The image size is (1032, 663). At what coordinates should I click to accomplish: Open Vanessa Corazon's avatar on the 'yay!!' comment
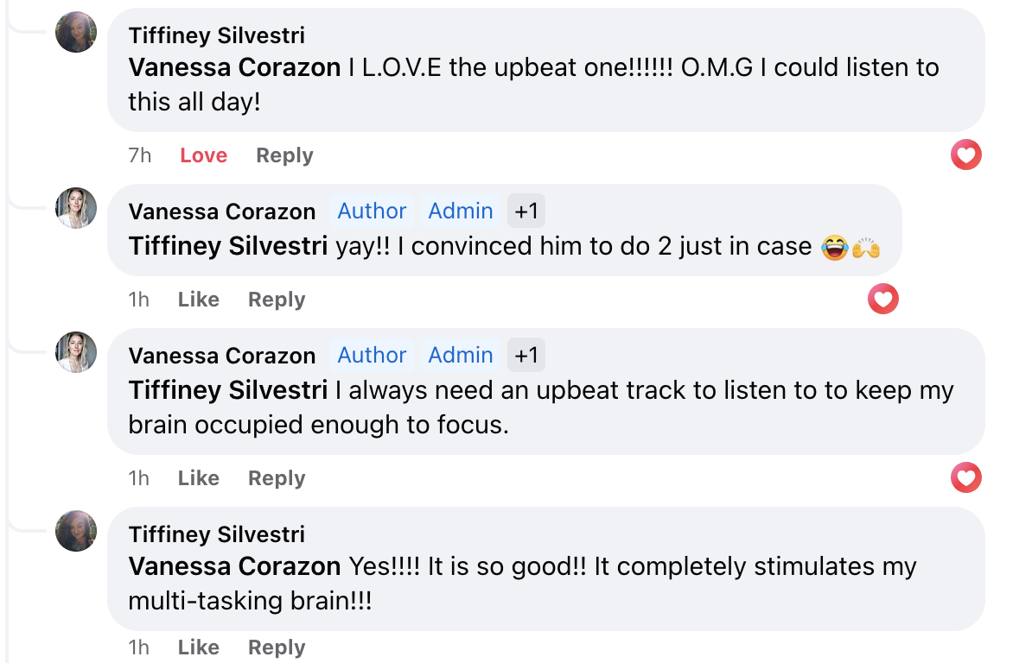coord(76,208)
